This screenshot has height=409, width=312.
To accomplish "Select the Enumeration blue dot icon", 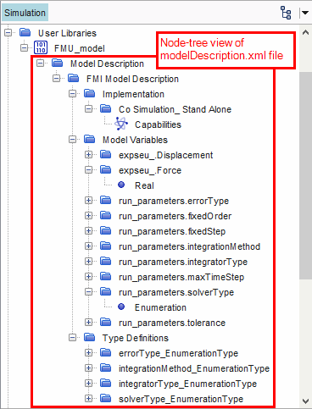I will [x=121, y=307].
